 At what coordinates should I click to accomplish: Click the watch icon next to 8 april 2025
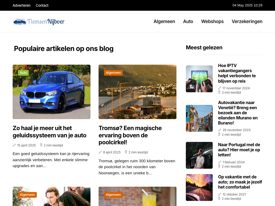126,152
